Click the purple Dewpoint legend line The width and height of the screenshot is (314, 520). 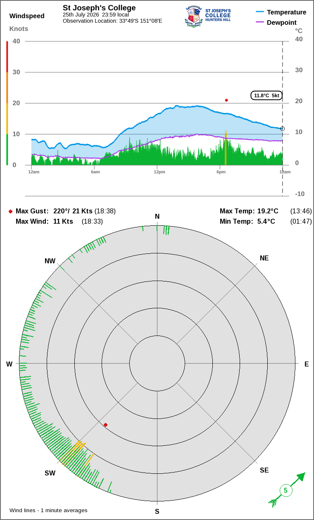point(260,22)
